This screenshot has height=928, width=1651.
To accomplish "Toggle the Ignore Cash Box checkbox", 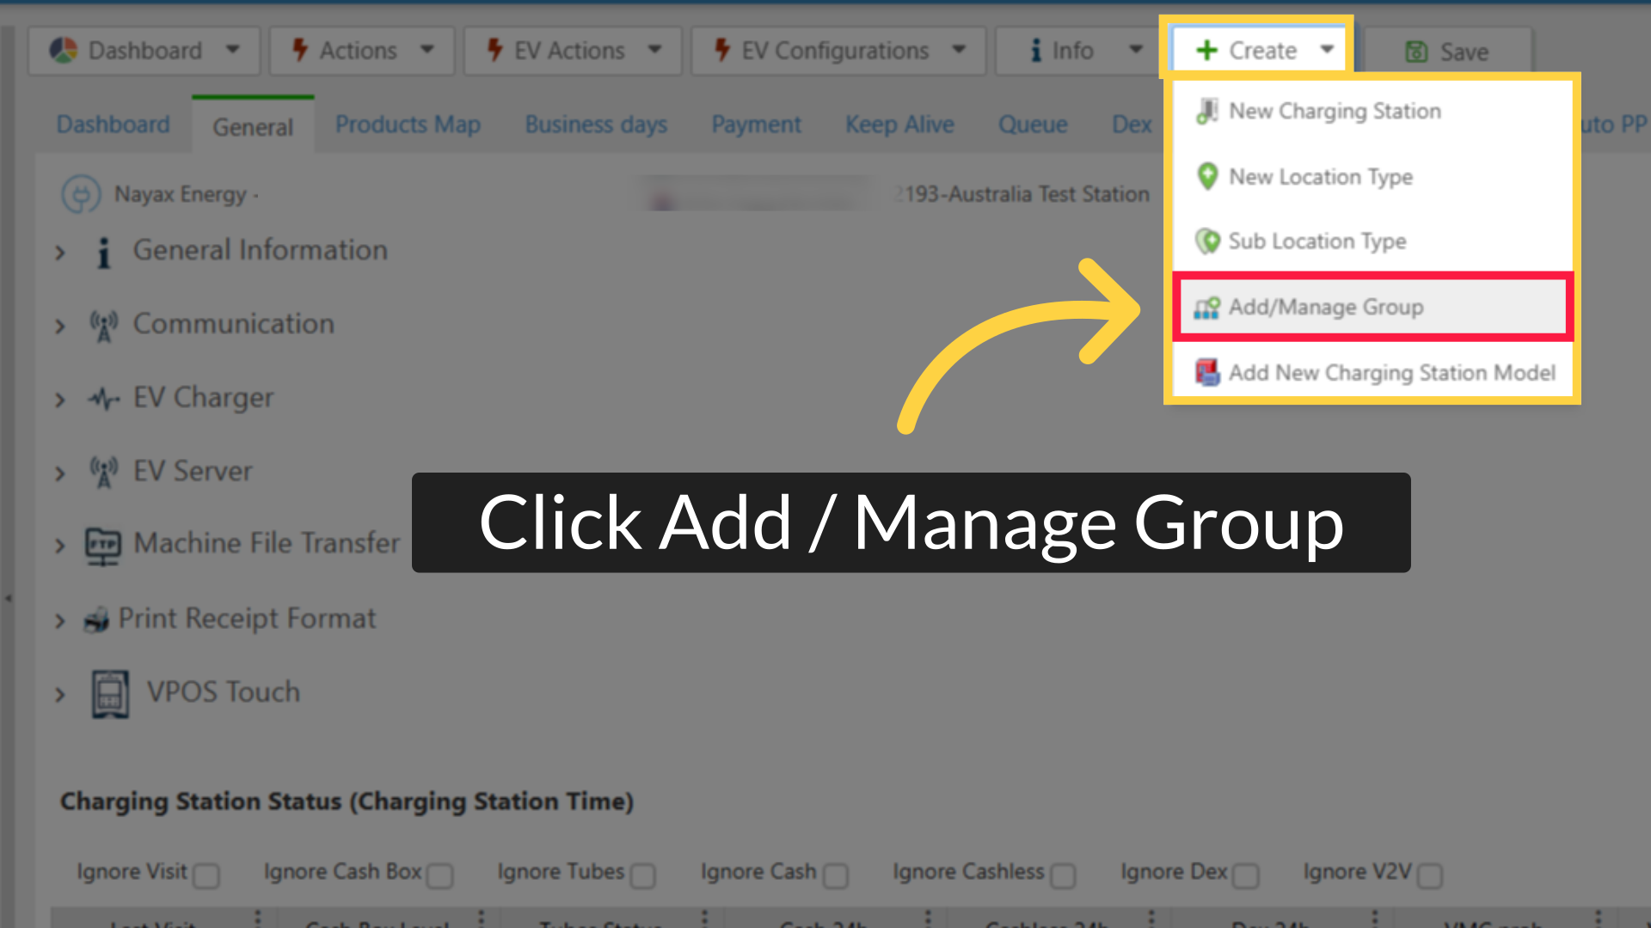I will [x=440, y=876].
